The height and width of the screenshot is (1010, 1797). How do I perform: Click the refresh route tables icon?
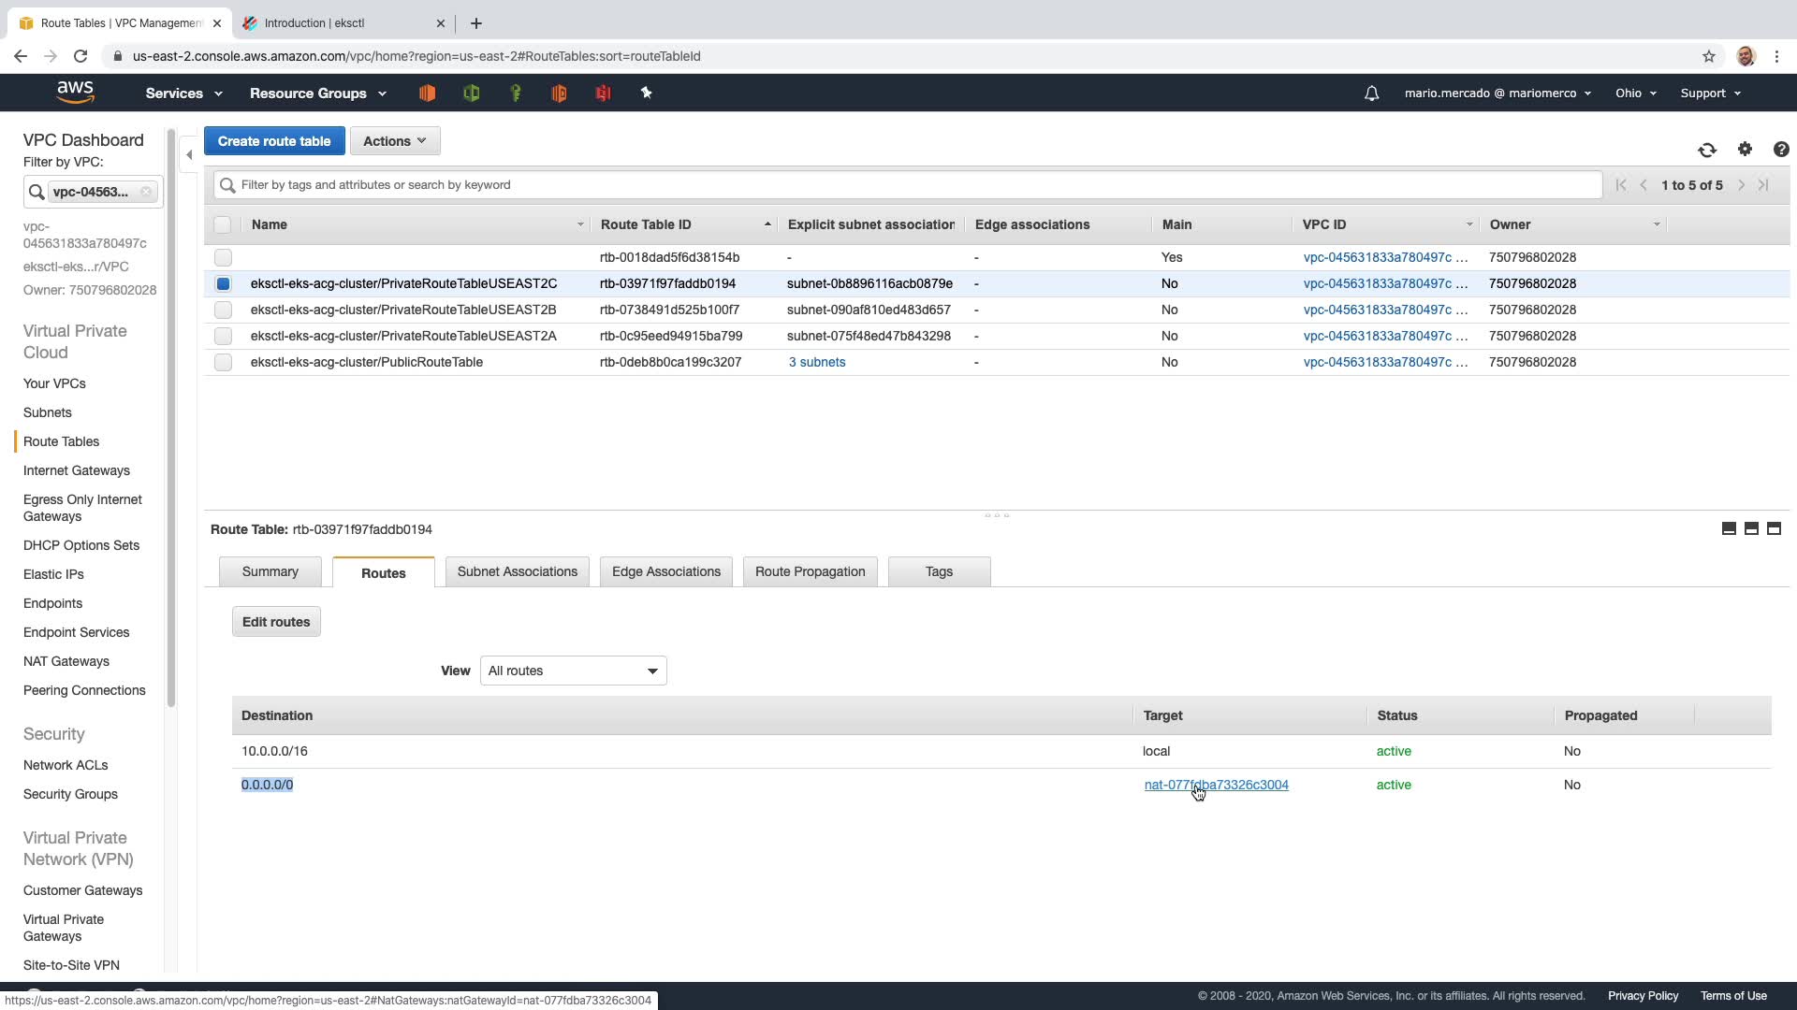(1707, 150)
